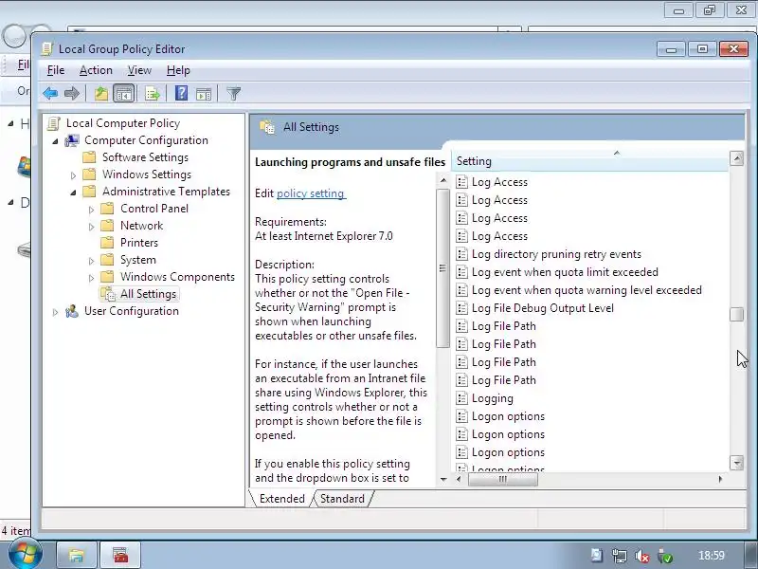Switch to the Extended tab
The width and height of the screenshot is (758, 569).
coord(281,499)
